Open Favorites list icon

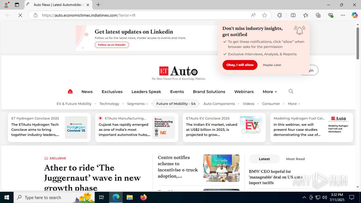coord(306,15)
